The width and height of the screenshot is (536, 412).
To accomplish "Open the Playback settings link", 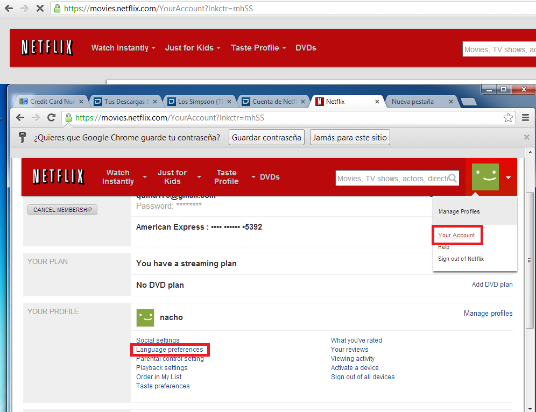I will [x=161, y=368].
